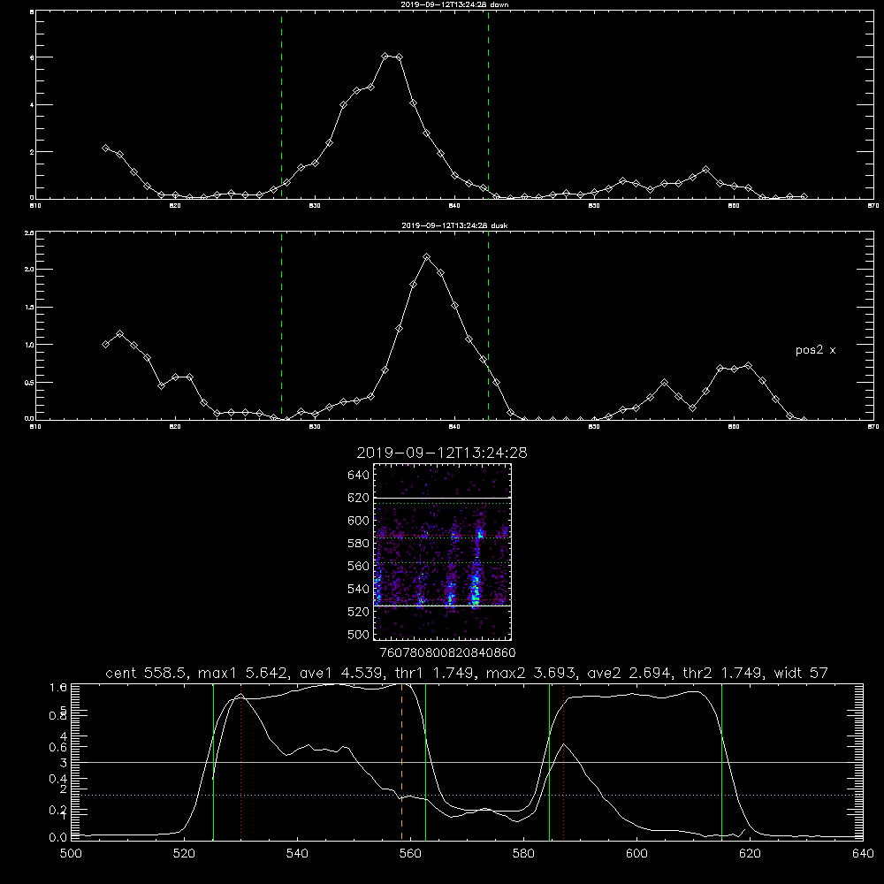Click the bottom plot x-axis label 600
The image size is (884, 884).
coord(637,854)
